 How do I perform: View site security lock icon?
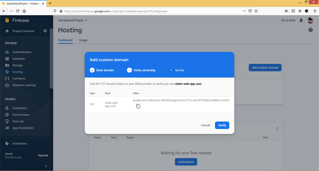[x=61, y=11]
